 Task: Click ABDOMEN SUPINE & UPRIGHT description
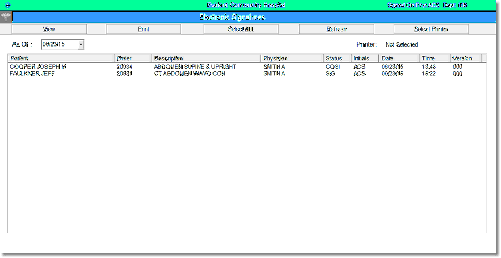(195, 67)
